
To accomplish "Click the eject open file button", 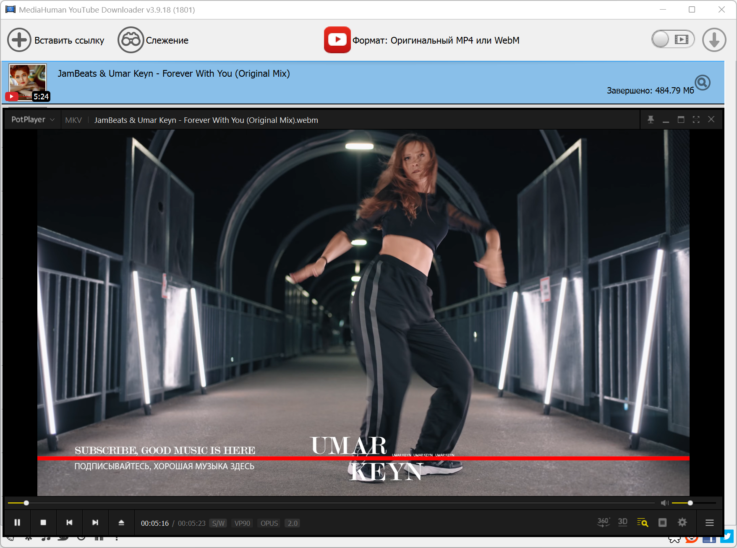I will pyautogui.click(x=121, y=522).
